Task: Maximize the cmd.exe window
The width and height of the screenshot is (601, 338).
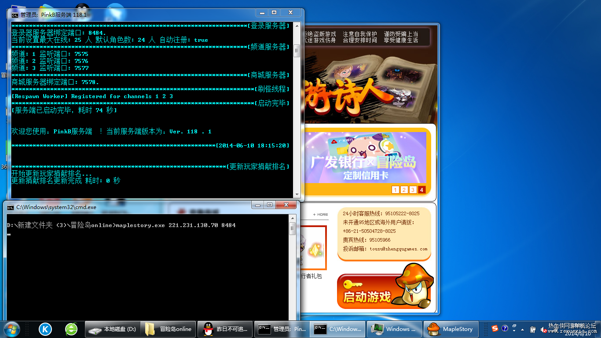Action: click(269, 205)
